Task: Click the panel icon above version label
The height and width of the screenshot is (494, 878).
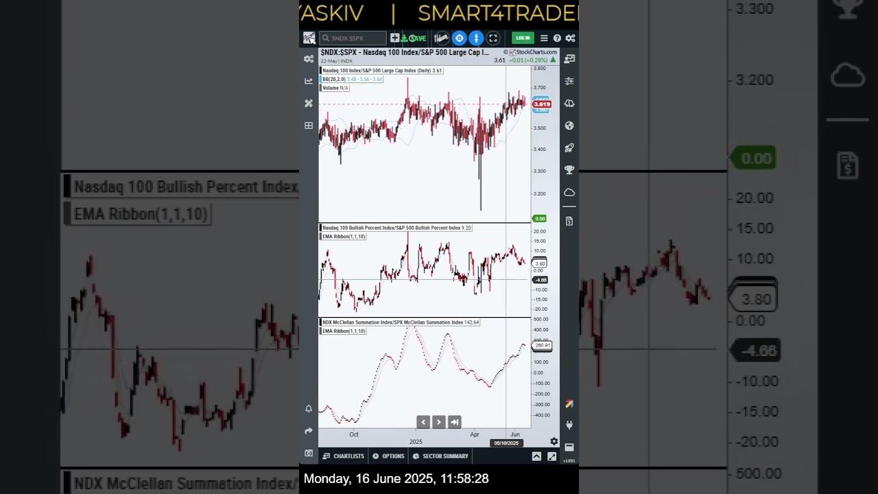Action: tap(569, 447)
